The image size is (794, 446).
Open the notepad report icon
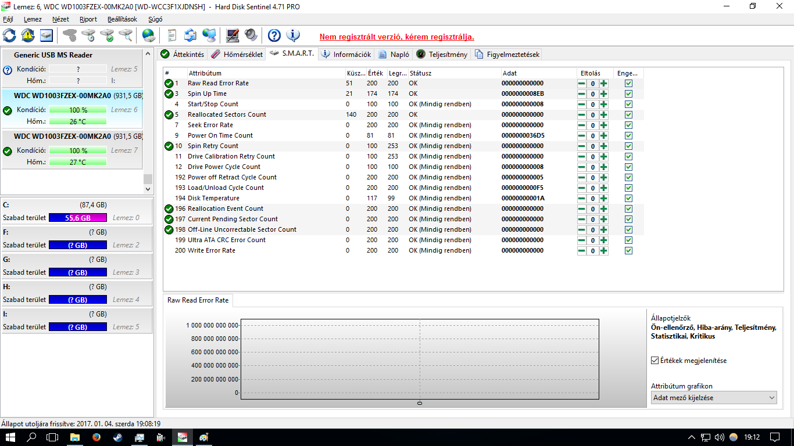click(171, 35)
